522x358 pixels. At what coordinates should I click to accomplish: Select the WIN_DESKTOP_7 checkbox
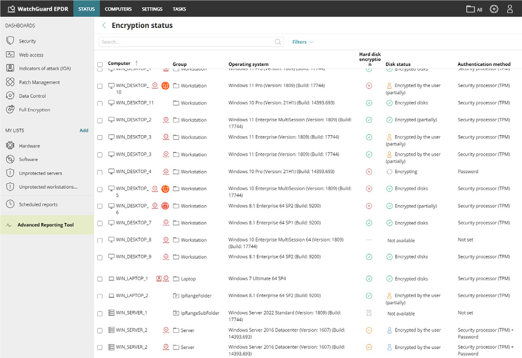pyautogui.click(x=100, y=223)
